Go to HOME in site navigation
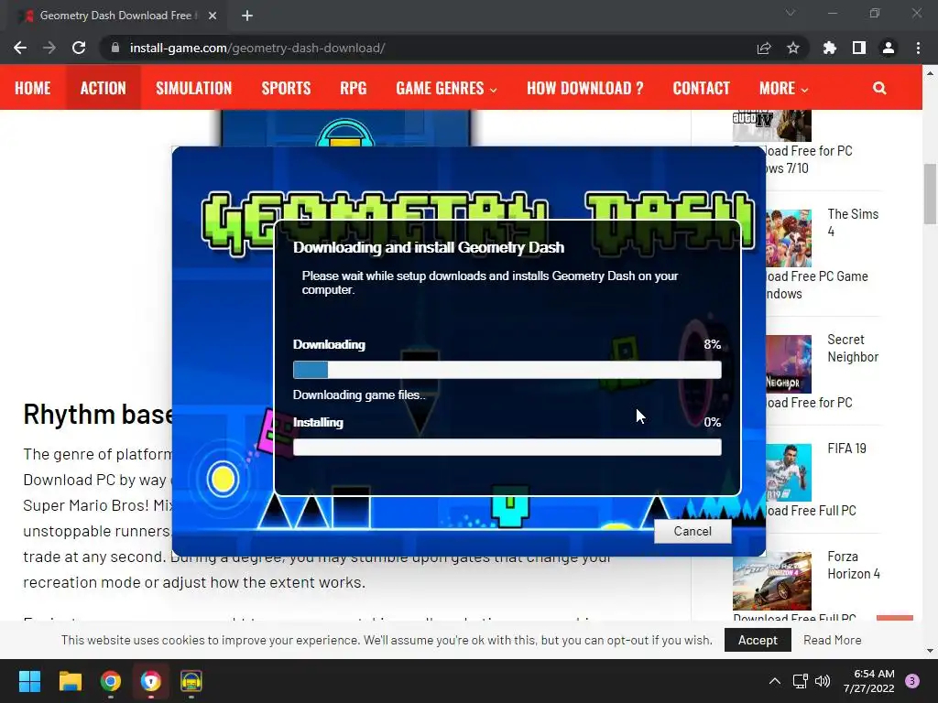The height and width of the screenshot is (703, 938). pos(32,88)
